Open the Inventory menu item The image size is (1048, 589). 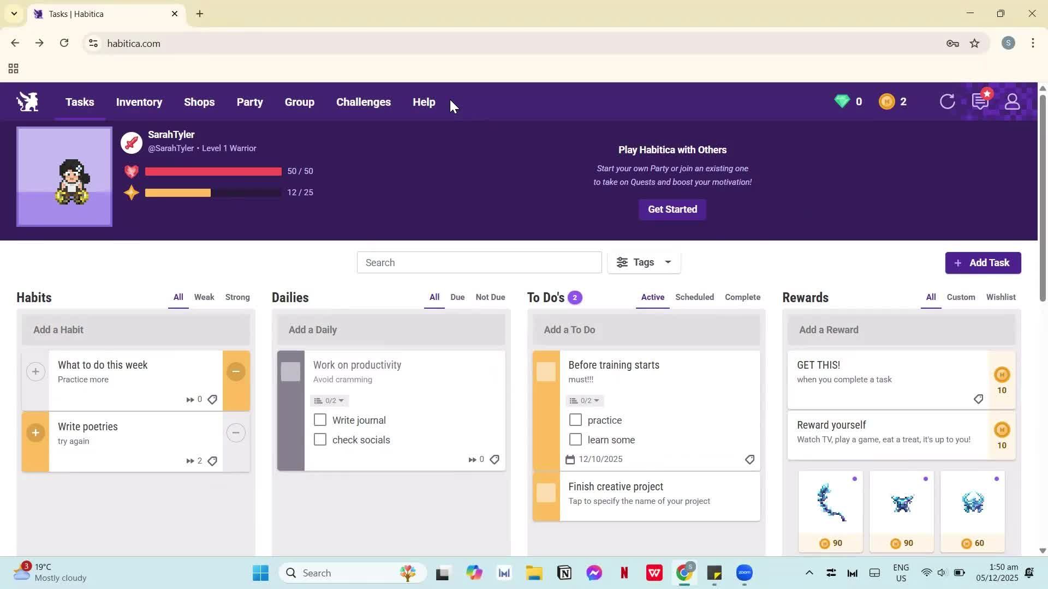[139, 102]
